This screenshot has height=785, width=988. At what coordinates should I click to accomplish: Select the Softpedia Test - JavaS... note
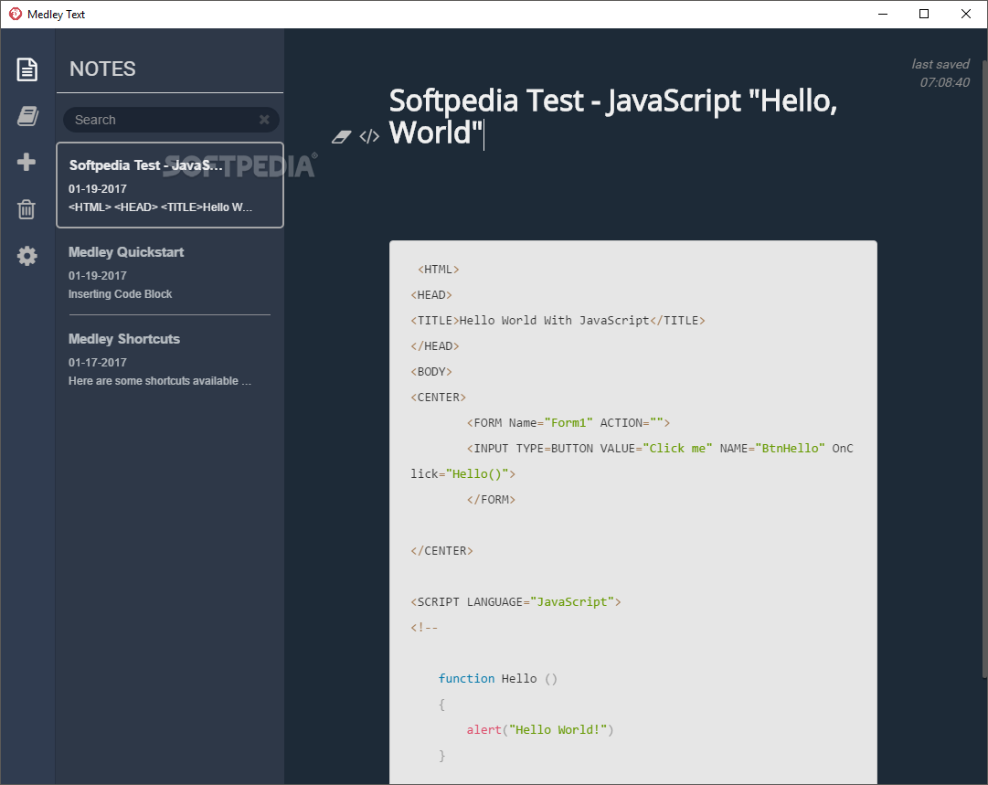click(x=170, y=186)
